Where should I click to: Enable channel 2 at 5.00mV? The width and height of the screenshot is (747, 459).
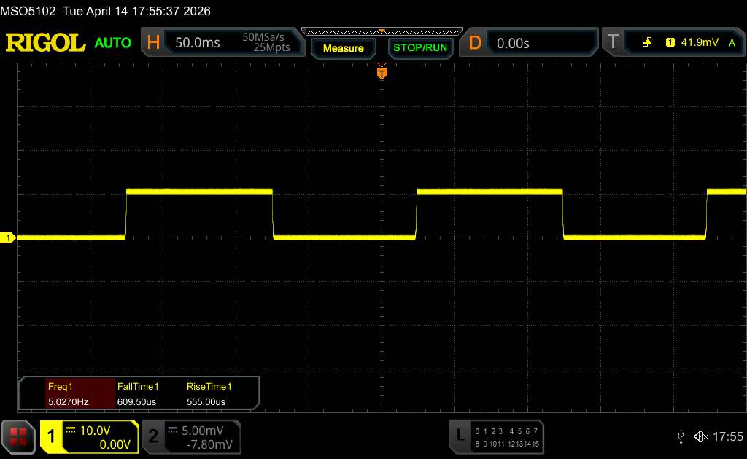click(x=190, y=436)
